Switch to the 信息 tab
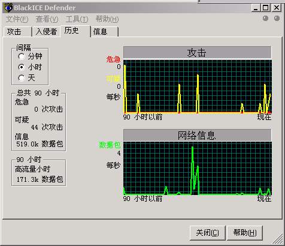285x246 pixels. (105, 32)
